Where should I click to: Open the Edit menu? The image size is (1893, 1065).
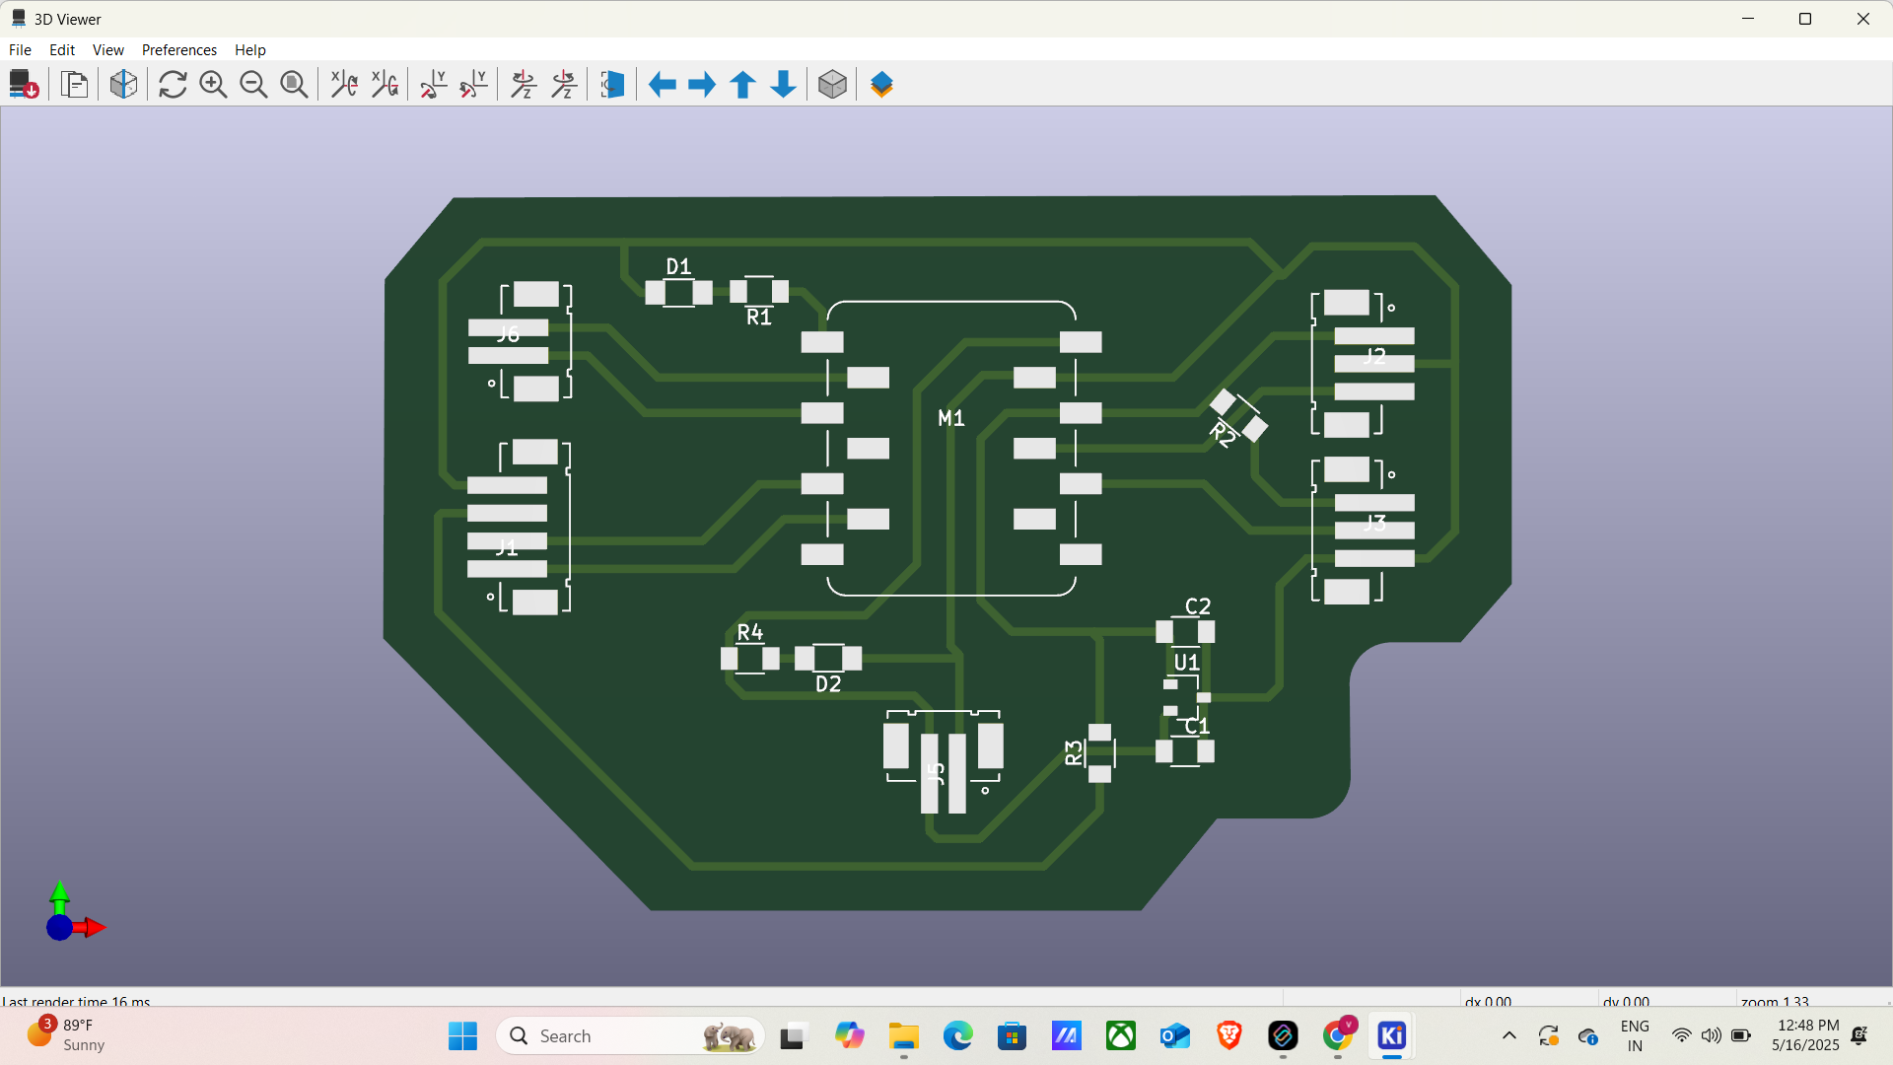tap(62, 49)
